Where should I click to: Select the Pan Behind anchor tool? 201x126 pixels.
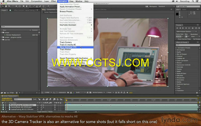point(20,6)
